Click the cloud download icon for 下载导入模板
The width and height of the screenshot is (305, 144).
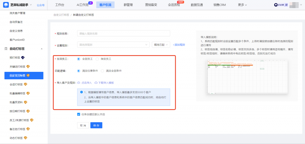click(96, 83)
